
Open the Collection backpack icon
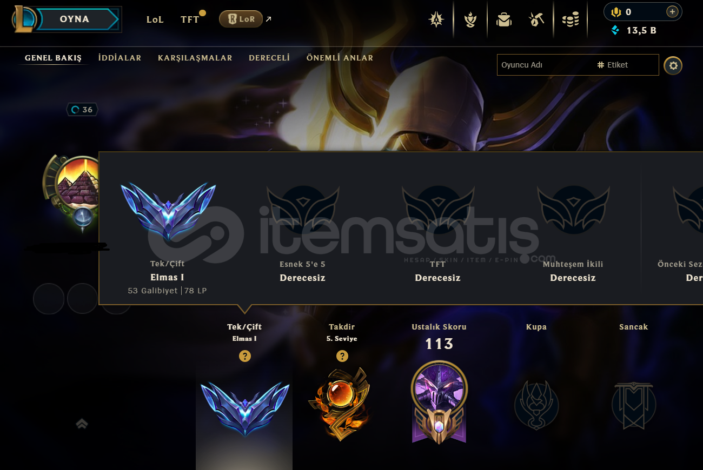pos(503,20)
